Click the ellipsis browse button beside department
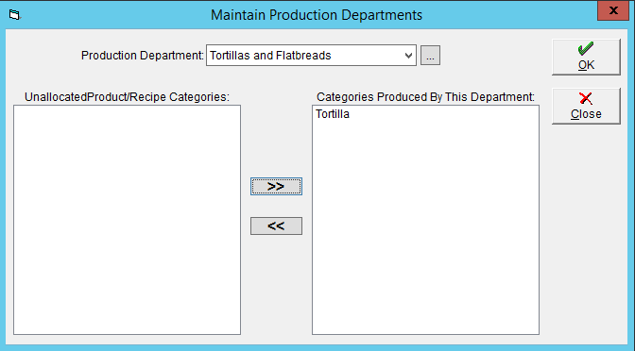This screenshot has width=635, height=351. (x=430, y=56)
